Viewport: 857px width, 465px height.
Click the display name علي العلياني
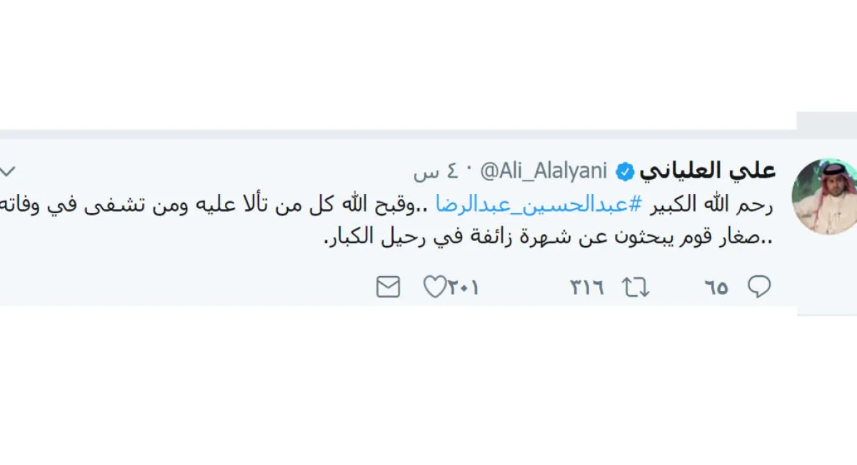pyautogui.click(x=707, y=171)
